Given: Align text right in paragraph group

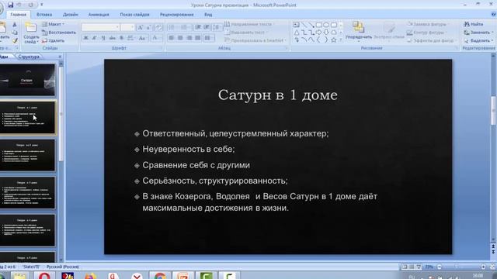Looking at the screenshot, I should point(189,38).
